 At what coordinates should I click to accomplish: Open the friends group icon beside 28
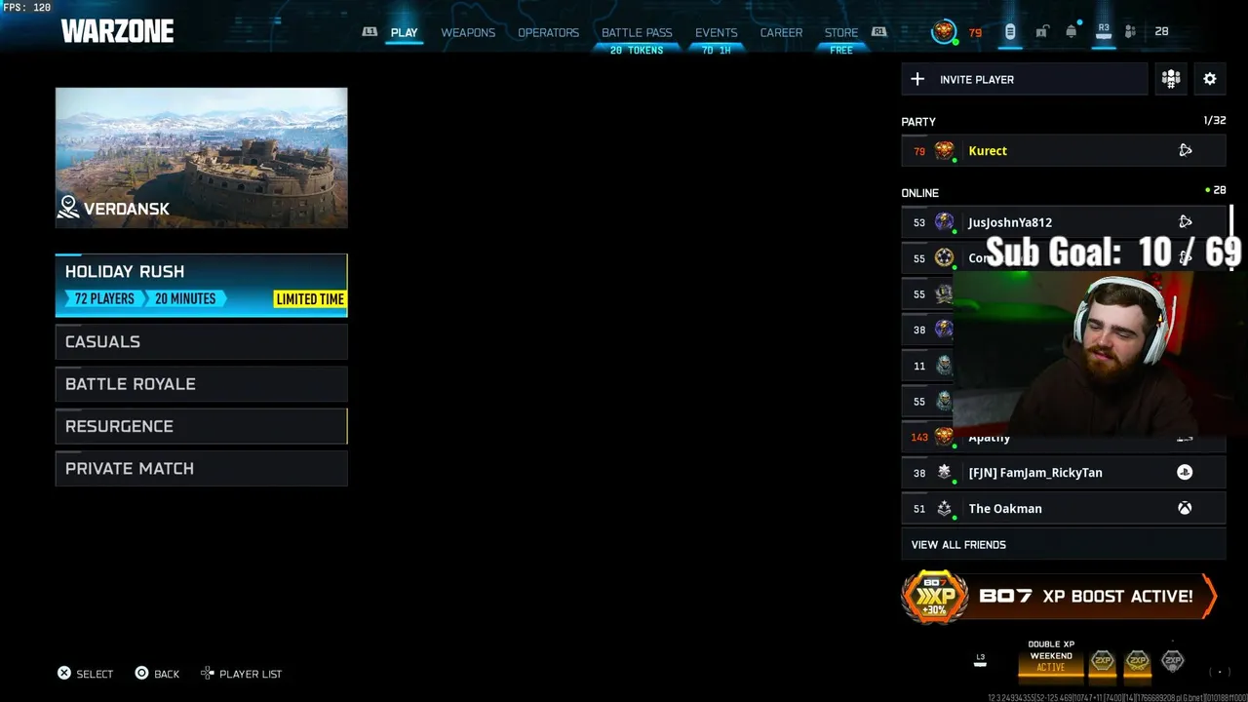[1130, 31]
